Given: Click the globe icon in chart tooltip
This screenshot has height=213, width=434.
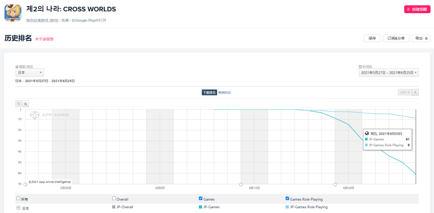Looking at the screenshot, I should coord(367,134).
